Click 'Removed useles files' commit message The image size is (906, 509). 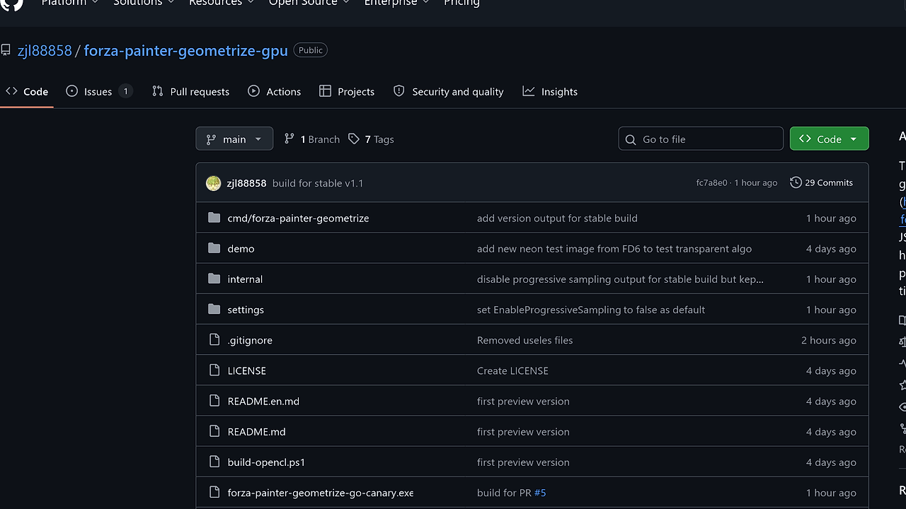click(524, 339)
